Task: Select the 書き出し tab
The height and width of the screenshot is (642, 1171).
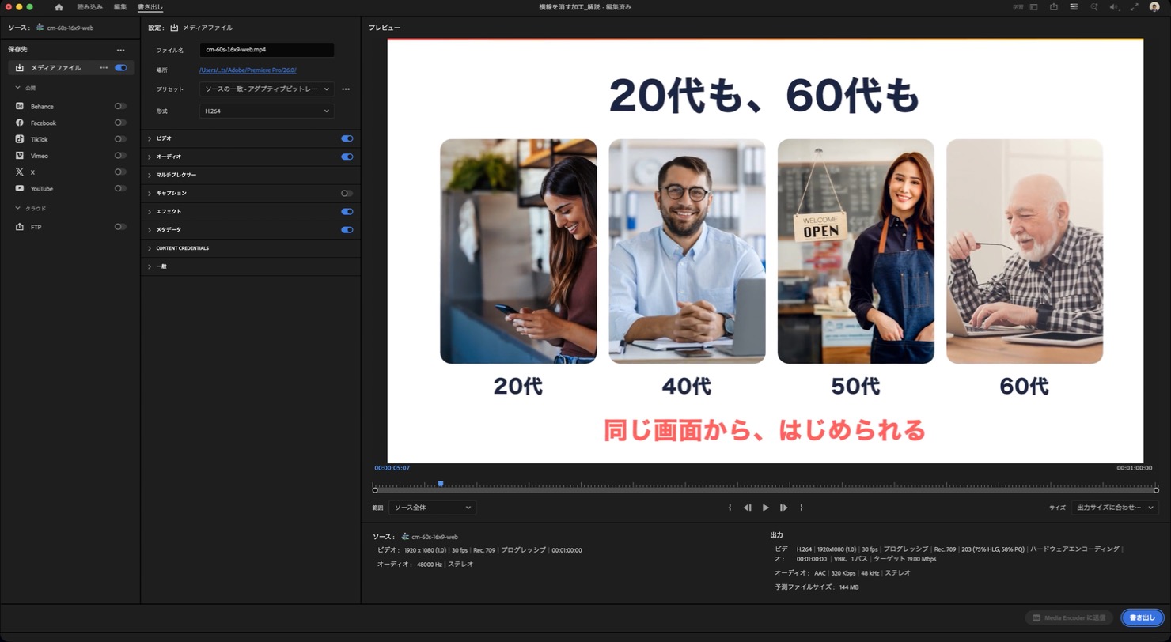Action: point(150,7)
